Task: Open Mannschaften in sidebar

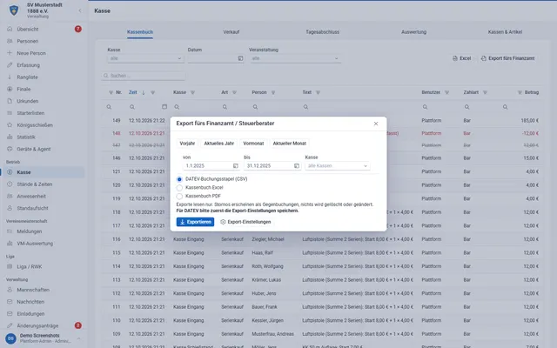Action: (43, 290)
